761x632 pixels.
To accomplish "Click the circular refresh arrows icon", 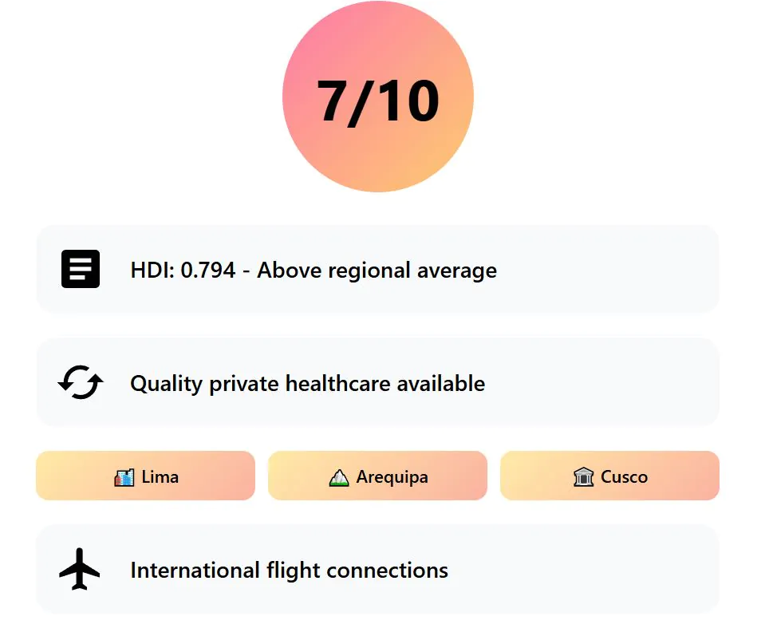I will (x=81, y=382).
